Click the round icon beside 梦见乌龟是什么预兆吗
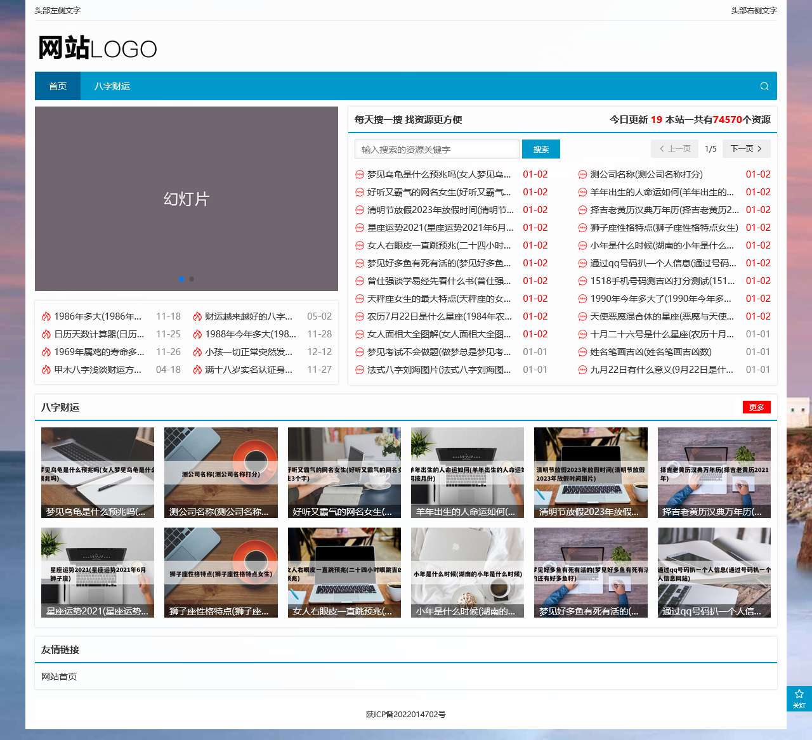 (x=360, y=174)
